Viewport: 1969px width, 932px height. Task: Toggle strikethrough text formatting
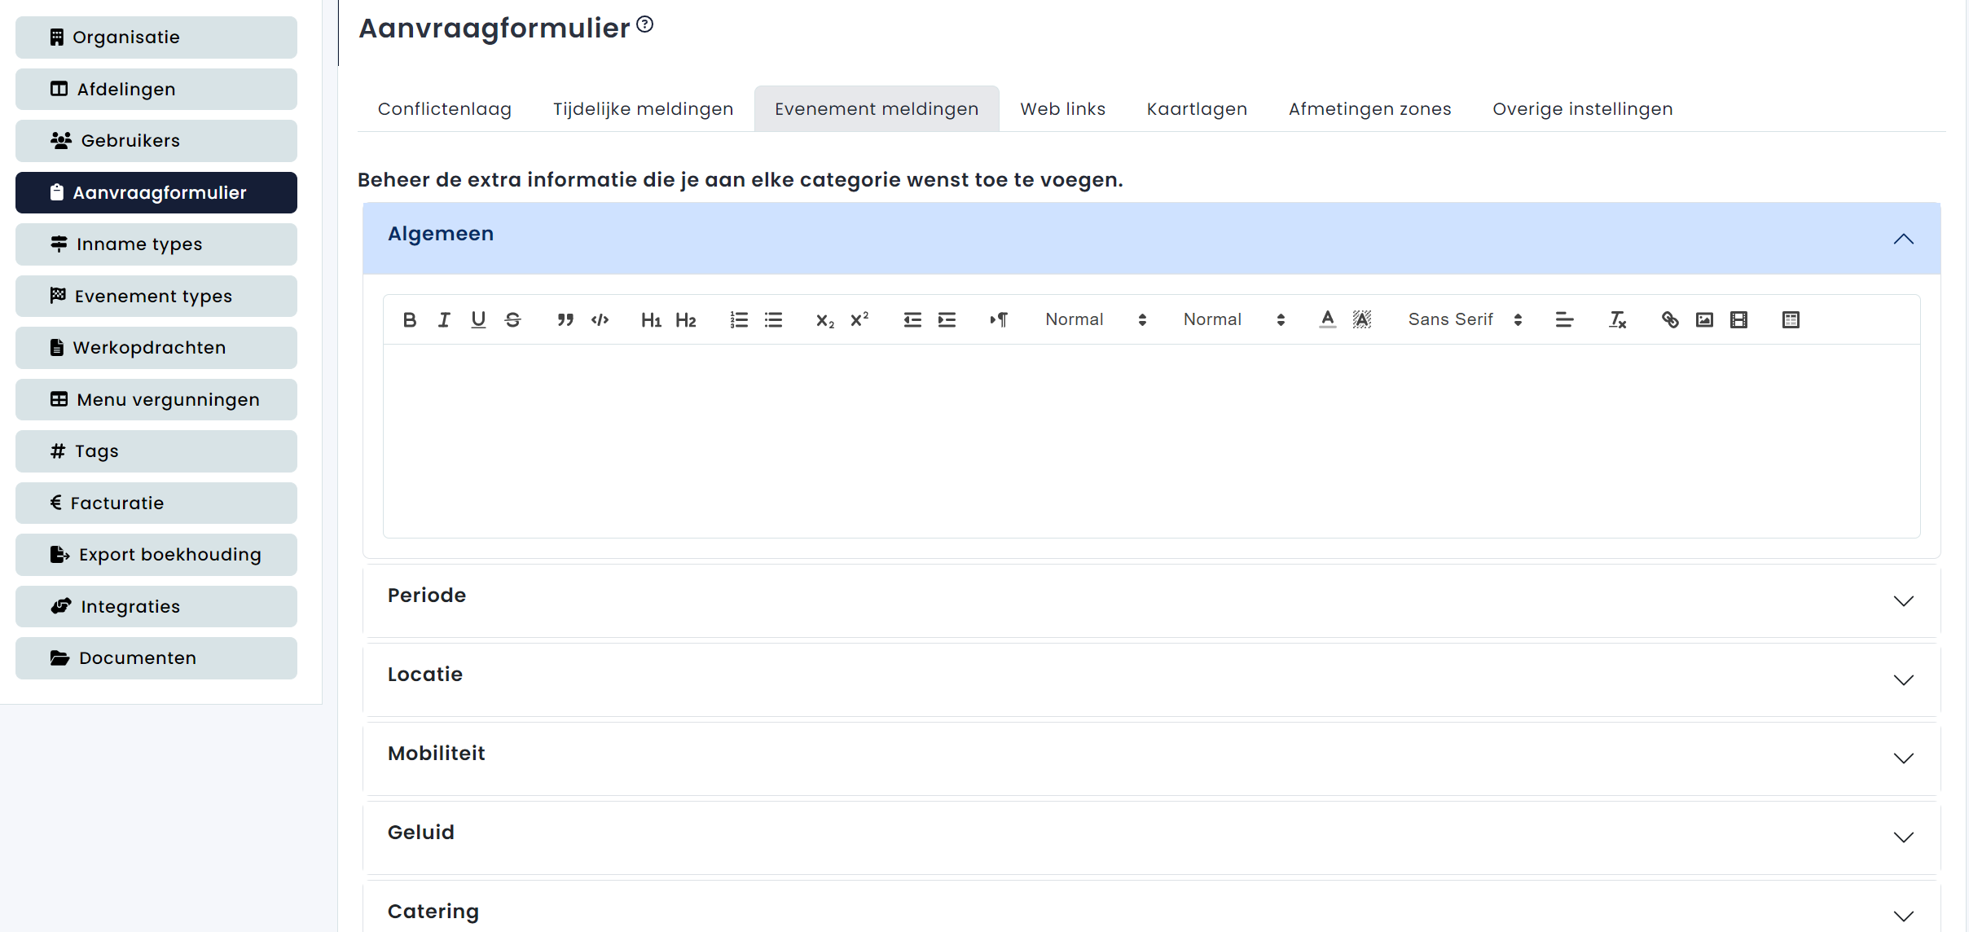512,320
